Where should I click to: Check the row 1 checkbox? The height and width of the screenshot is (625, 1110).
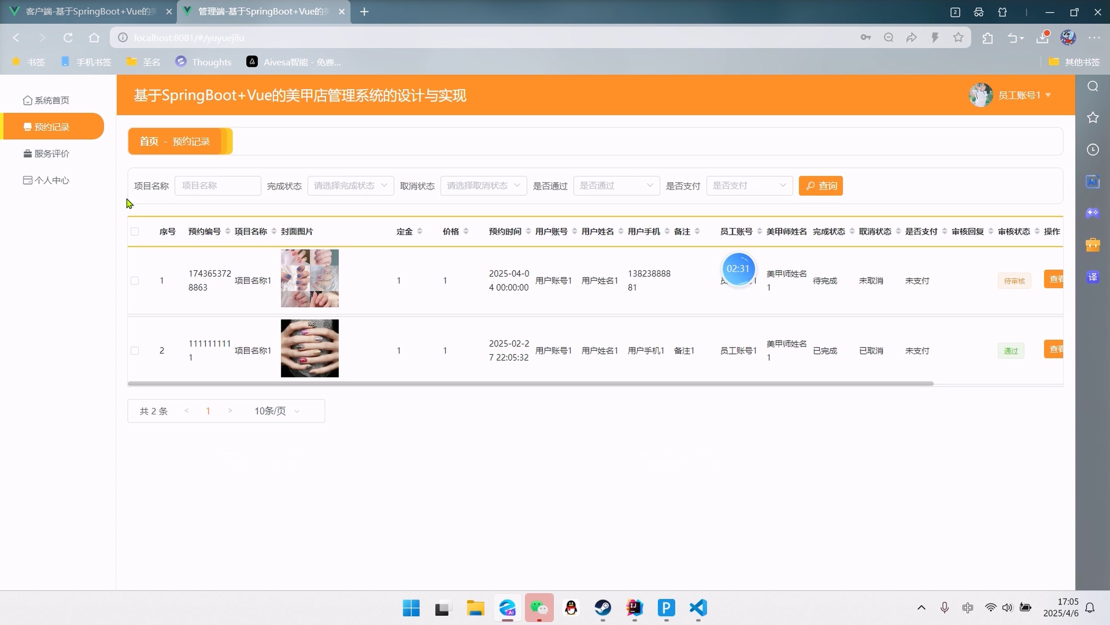coord(135,281)
